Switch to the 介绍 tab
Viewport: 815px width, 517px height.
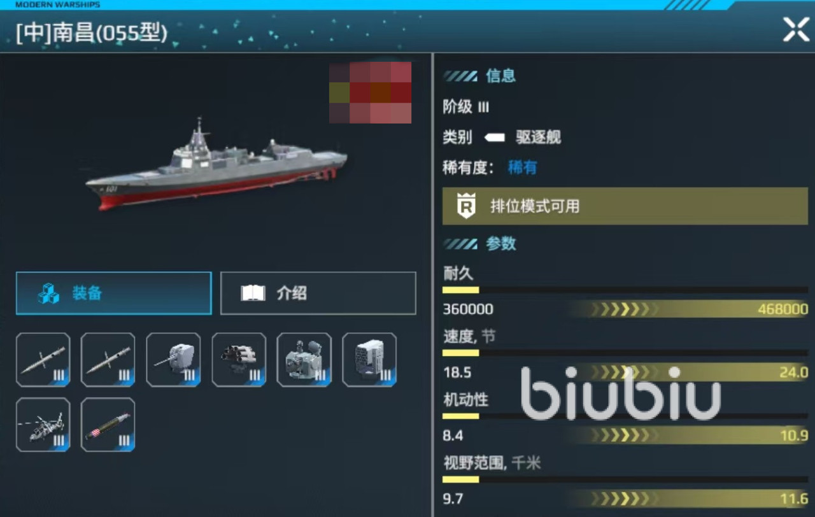click(318, 294)
